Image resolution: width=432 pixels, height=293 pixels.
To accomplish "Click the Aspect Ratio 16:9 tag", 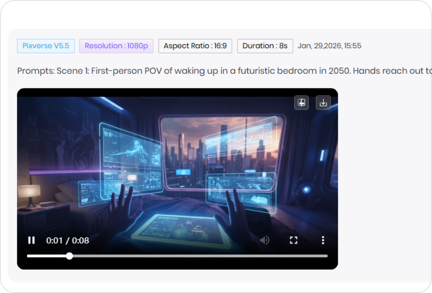I will [x=195, y=46].
